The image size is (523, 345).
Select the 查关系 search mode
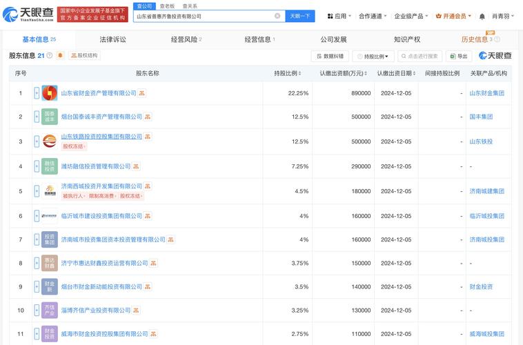pos(190,6)
